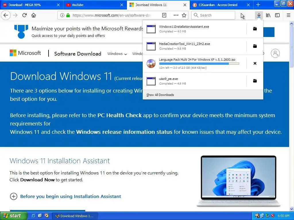The width and height of the screenshot is (294, 220).
Task: Toggle reader view in address bar
Action: [164, 15]
